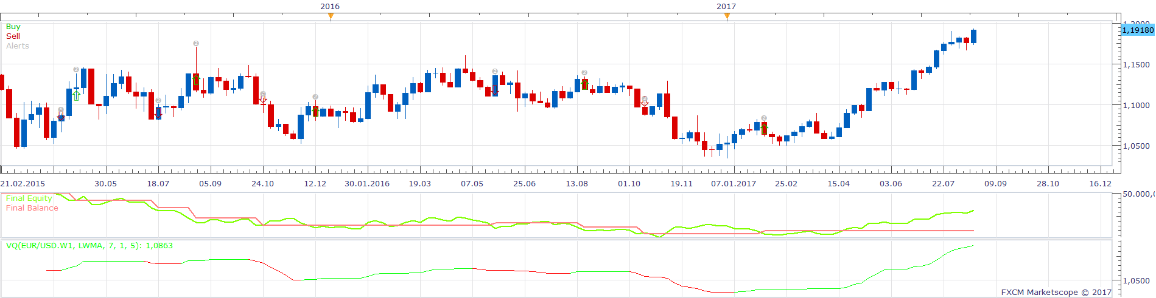Image resolution: width=1156 pixels, height=298 pixels.
Task: Click the 30.01.2016 date label
Action: point(368,183)
